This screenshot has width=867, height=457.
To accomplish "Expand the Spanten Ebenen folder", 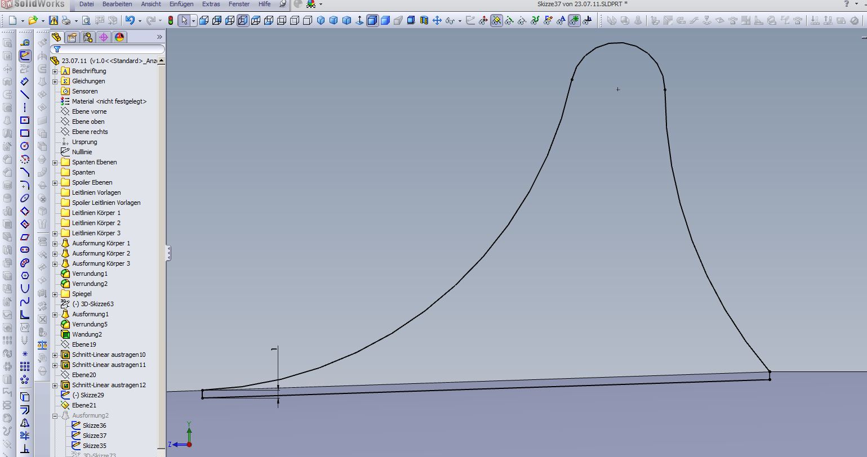I will [55, 163].
